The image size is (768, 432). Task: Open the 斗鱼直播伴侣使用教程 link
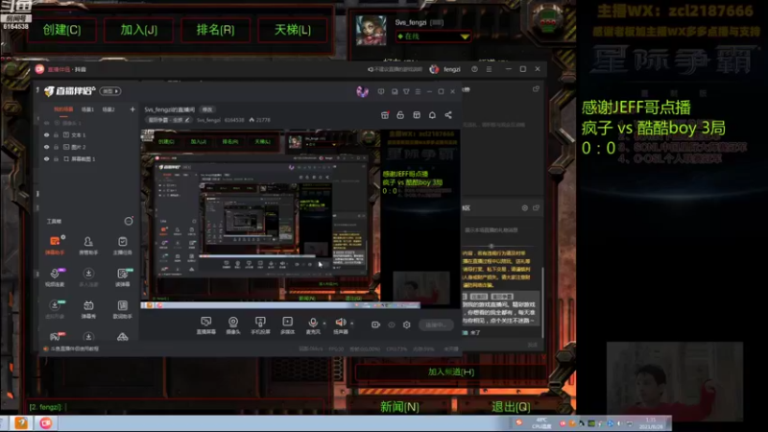75,348
